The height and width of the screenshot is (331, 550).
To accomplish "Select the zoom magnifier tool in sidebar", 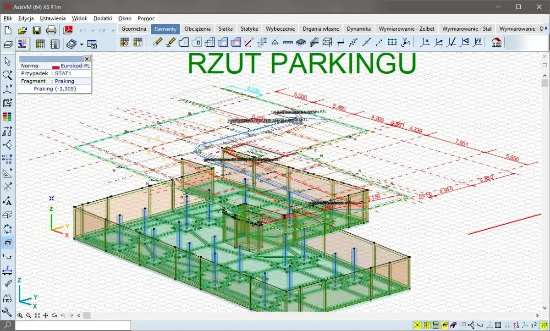I will tap(7, 75).
